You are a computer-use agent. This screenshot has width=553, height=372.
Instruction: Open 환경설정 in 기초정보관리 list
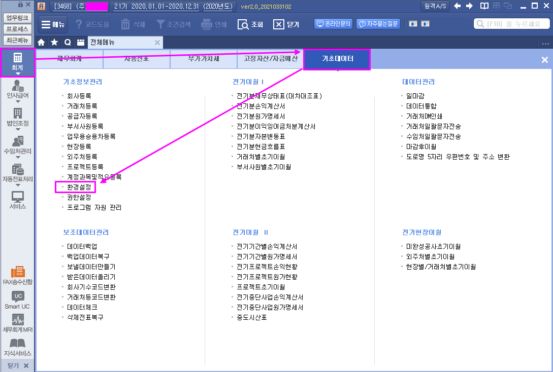(x=79, y=188)
